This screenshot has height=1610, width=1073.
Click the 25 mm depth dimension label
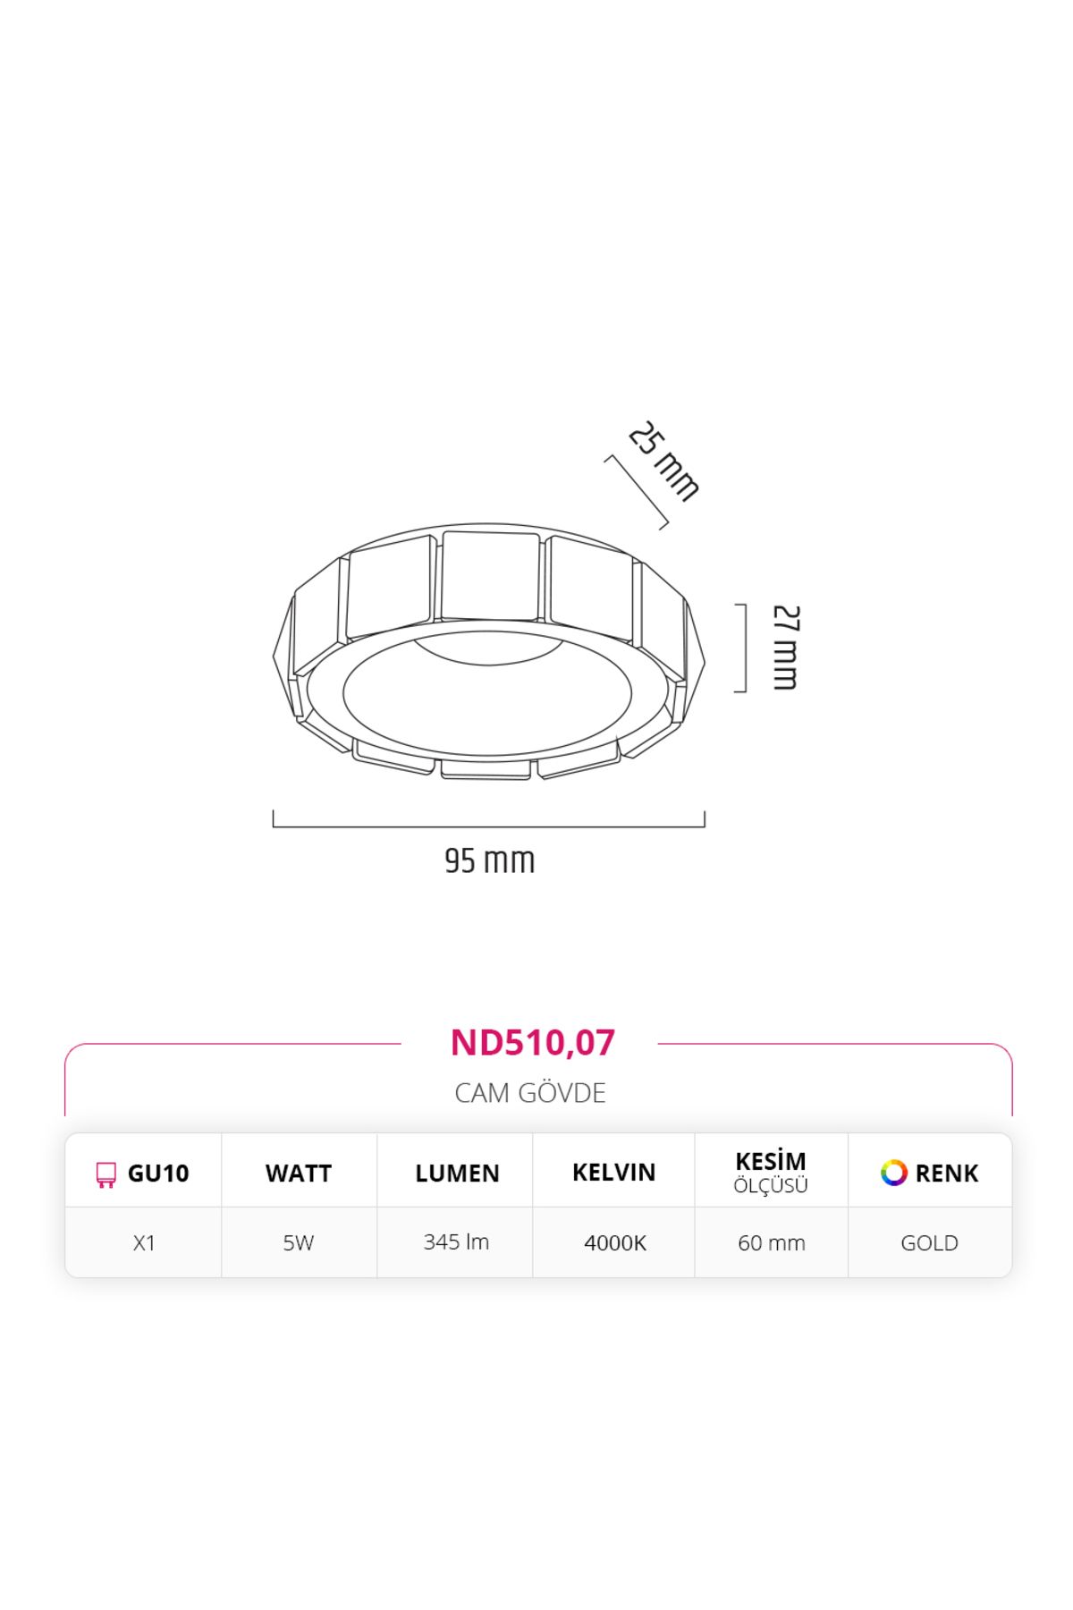[663, 461]
